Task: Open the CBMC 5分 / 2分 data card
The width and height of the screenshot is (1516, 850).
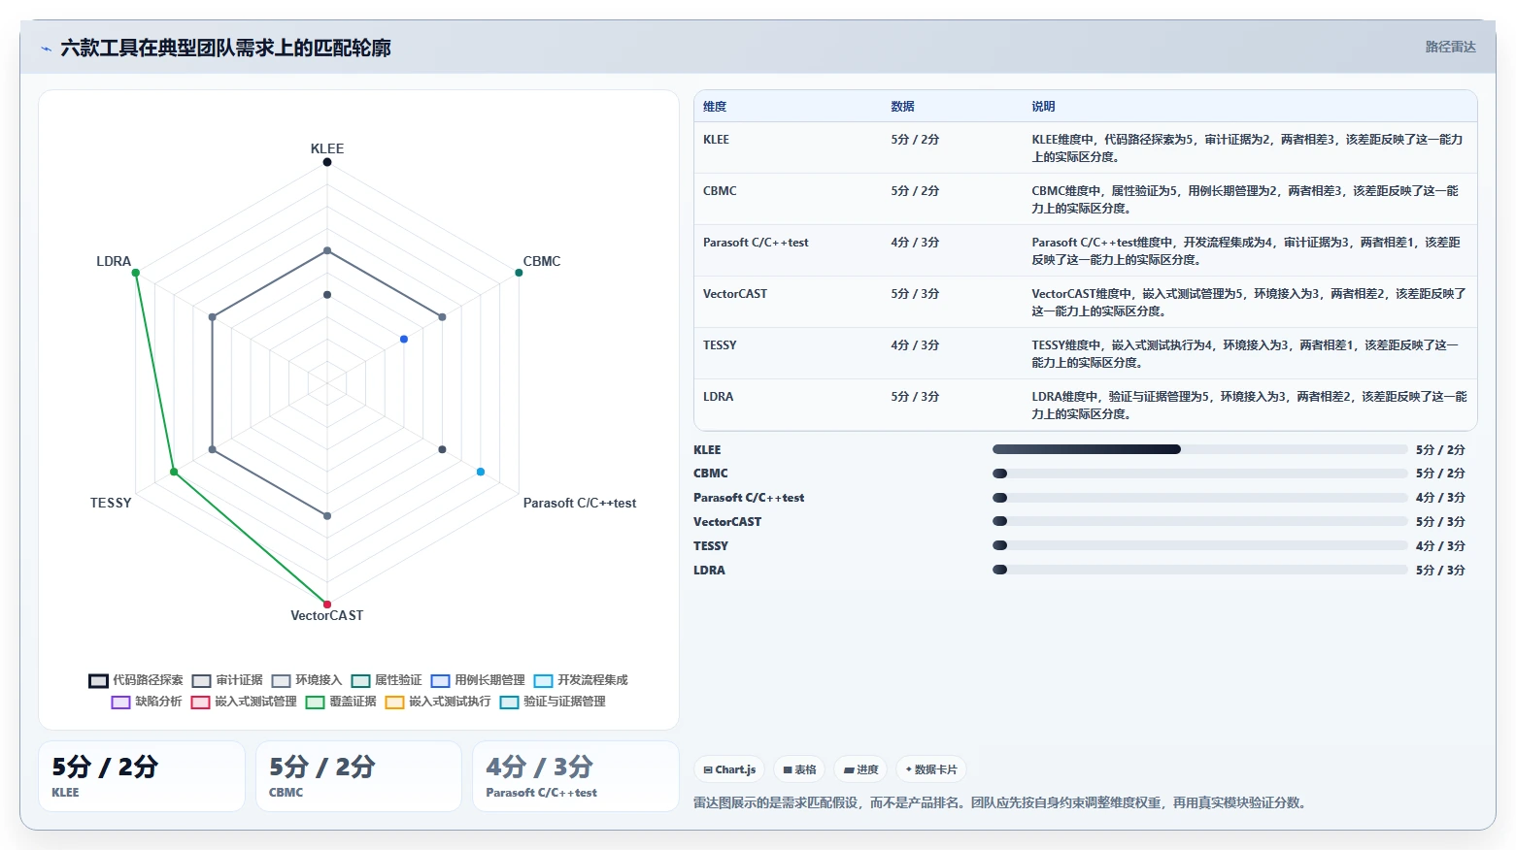Action: [x=358, y=776]
